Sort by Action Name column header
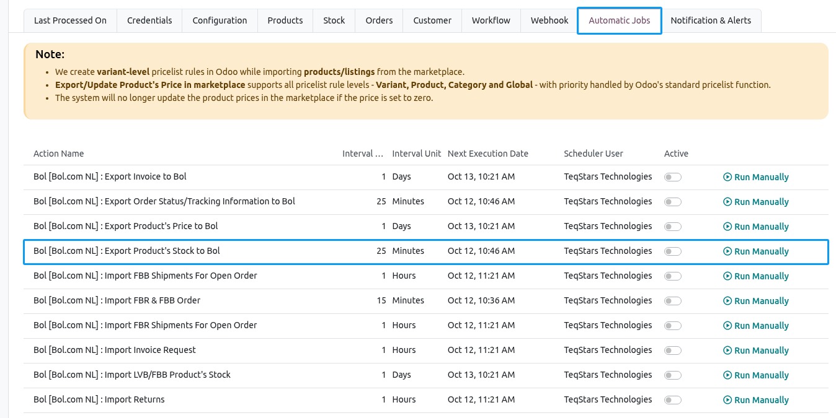 (x=59, y=154)
